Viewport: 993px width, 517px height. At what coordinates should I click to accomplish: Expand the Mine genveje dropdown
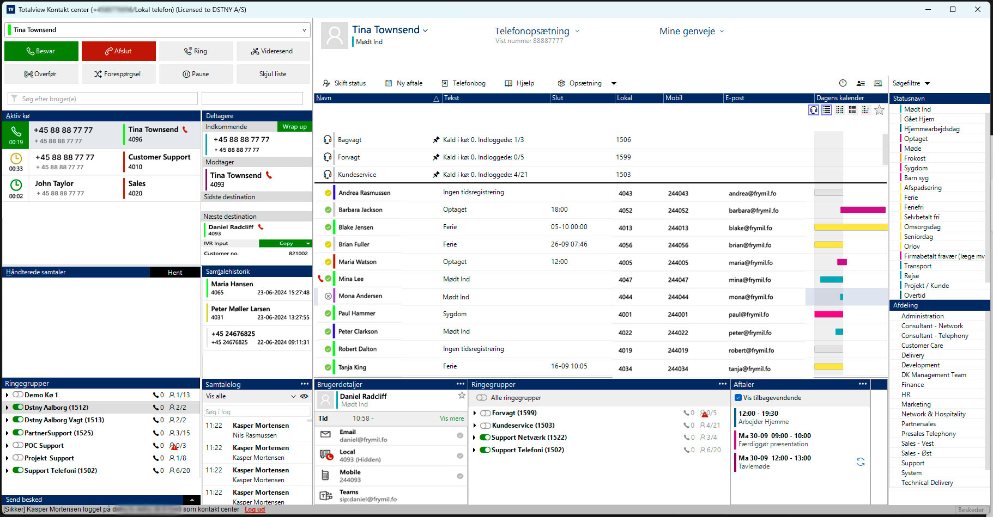coord(722,31)
